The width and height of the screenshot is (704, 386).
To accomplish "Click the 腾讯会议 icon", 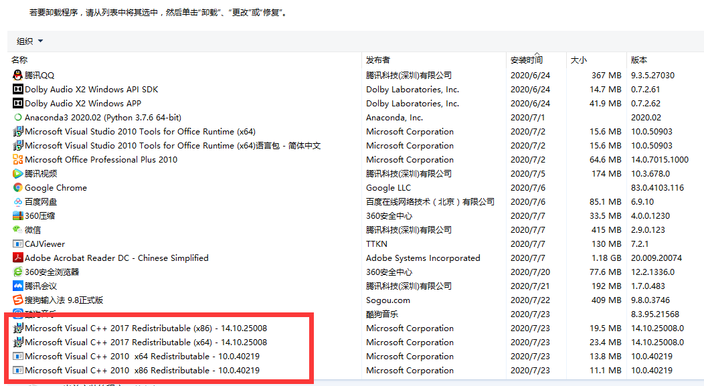I will [18, 286].
